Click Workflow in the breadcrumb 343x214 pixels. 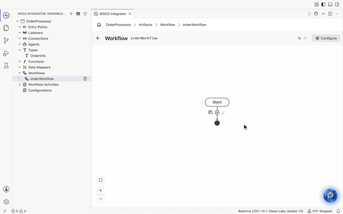(x=167, y=25)
